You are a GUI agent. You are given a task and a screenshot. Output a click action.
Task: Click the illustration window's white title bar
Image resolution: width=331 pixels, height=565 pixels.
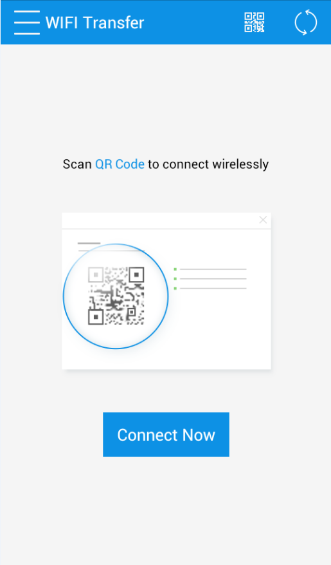point(166,220)
